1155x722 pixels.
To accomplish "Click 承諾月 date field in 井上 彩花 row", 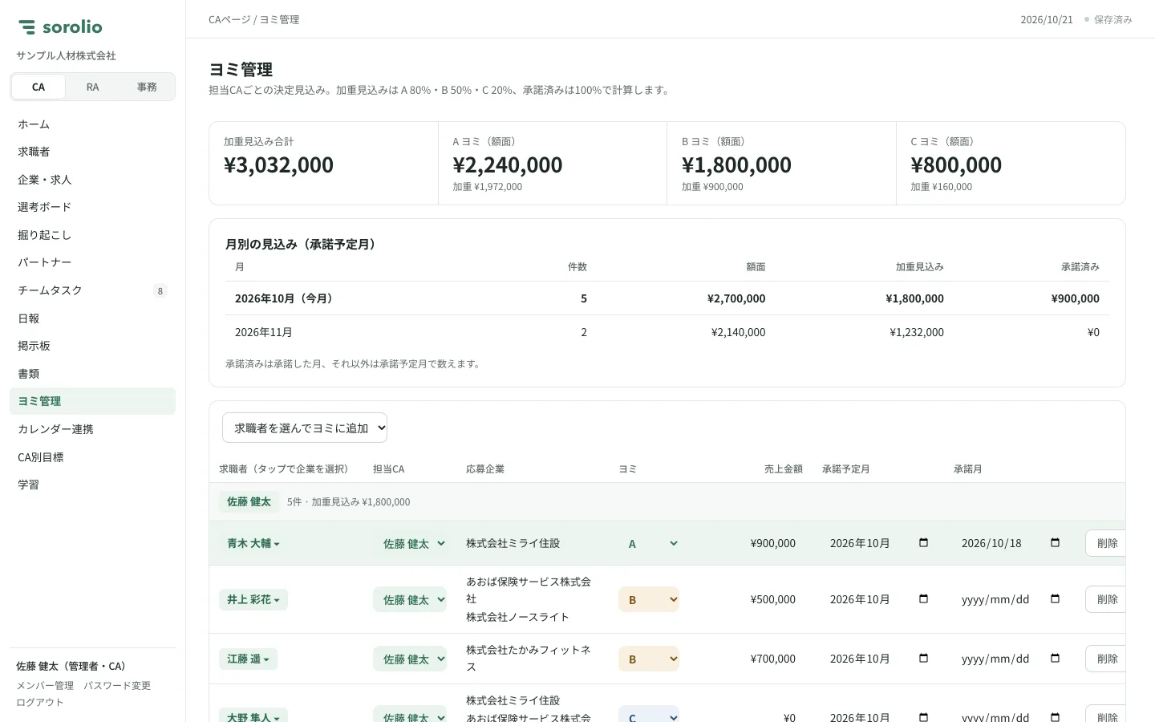I will point(1011,599).
